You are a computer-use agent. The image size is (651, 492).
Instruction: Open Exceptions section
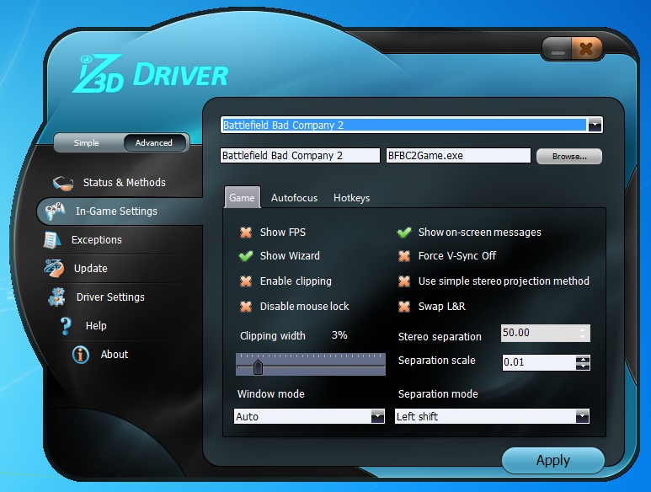[96, 240]
